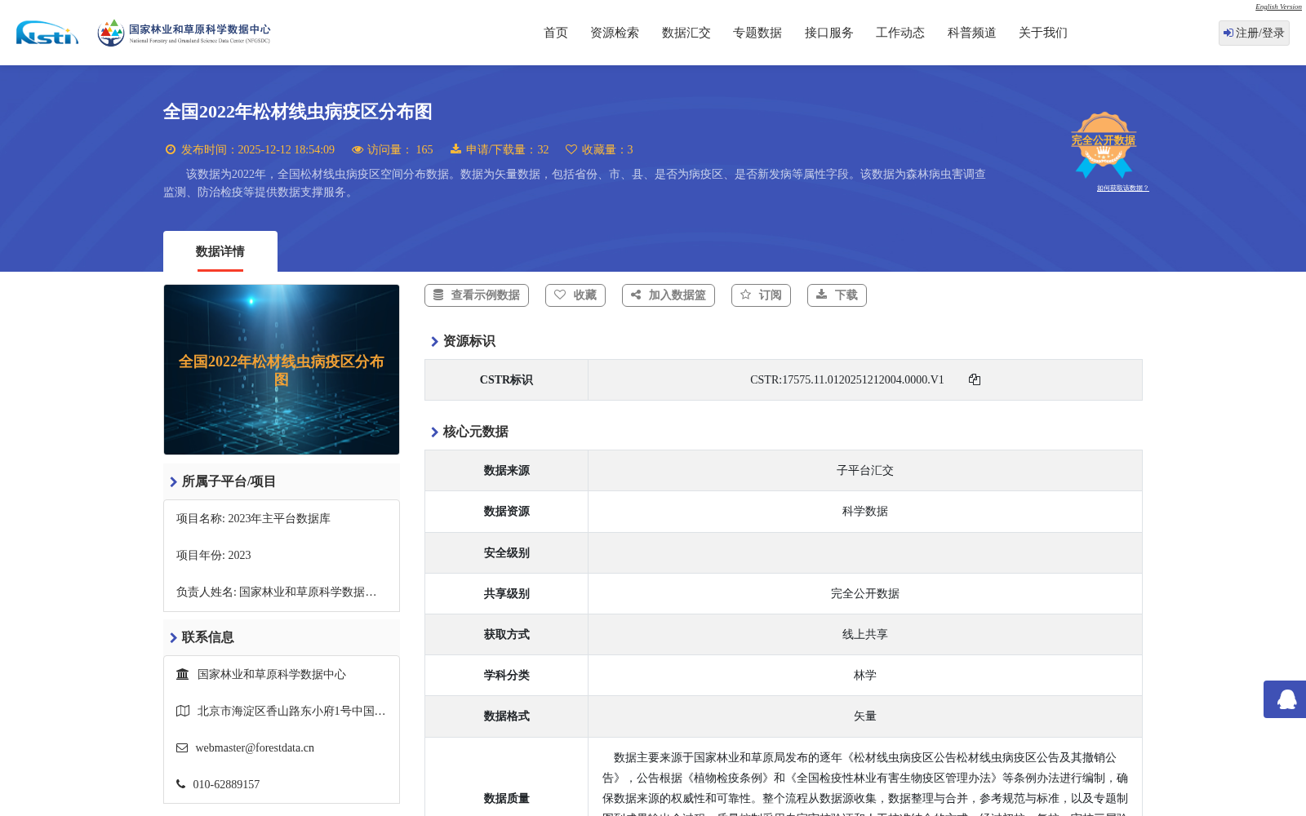Click the 子平台汇交 value cell

(865, 471)
